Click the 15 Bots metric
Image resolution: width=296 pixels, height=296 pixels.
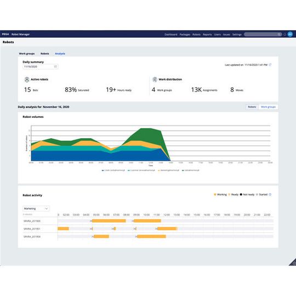coord(31,90)
